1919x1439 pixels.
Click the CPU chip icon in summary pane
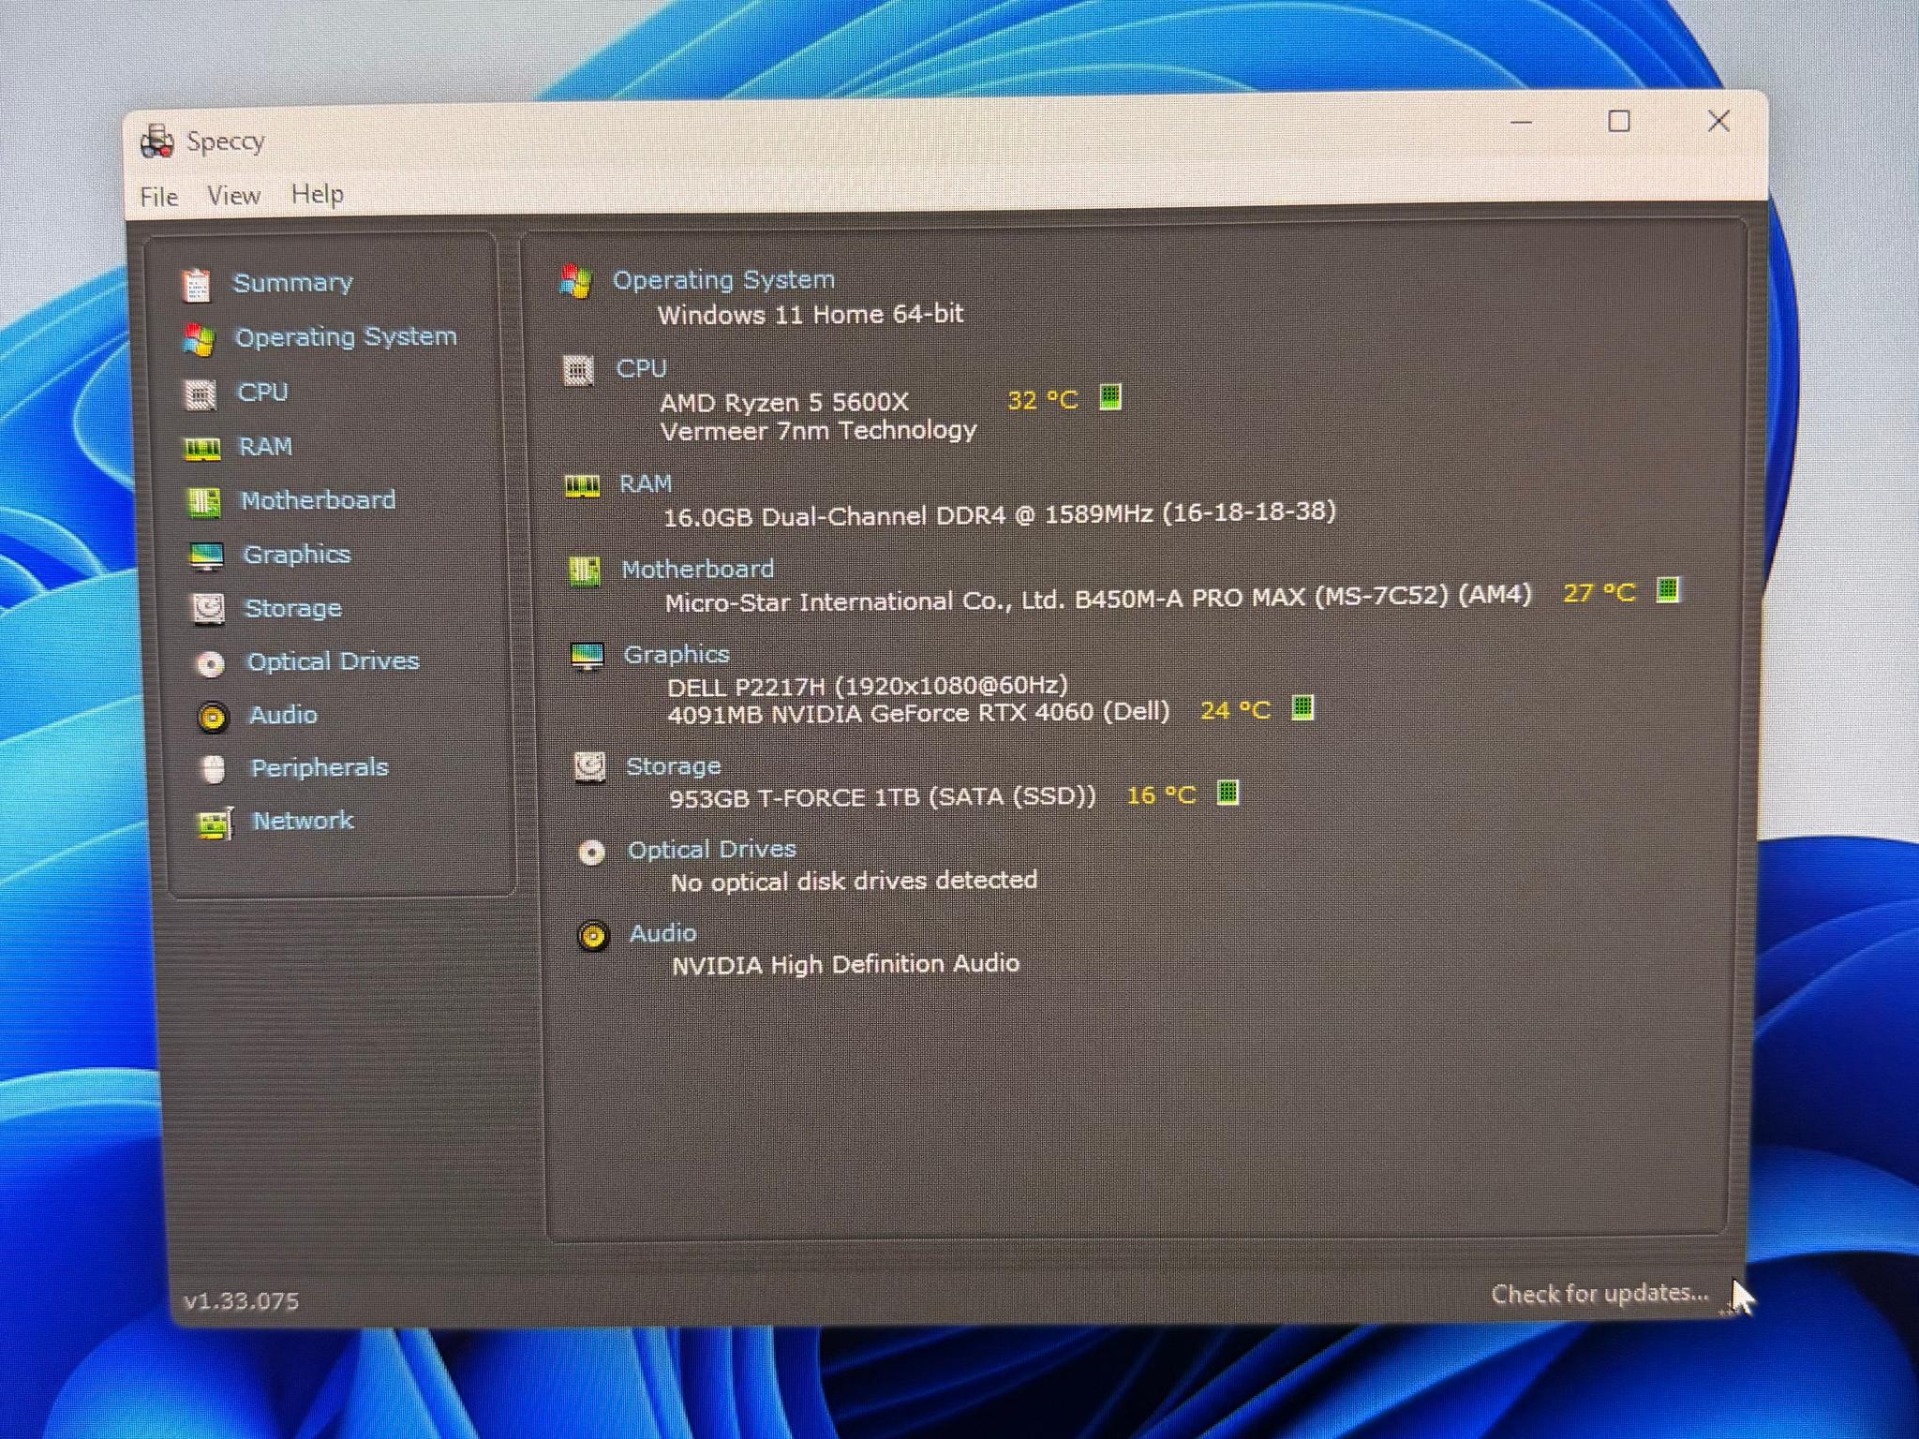[x=579, y=372]
